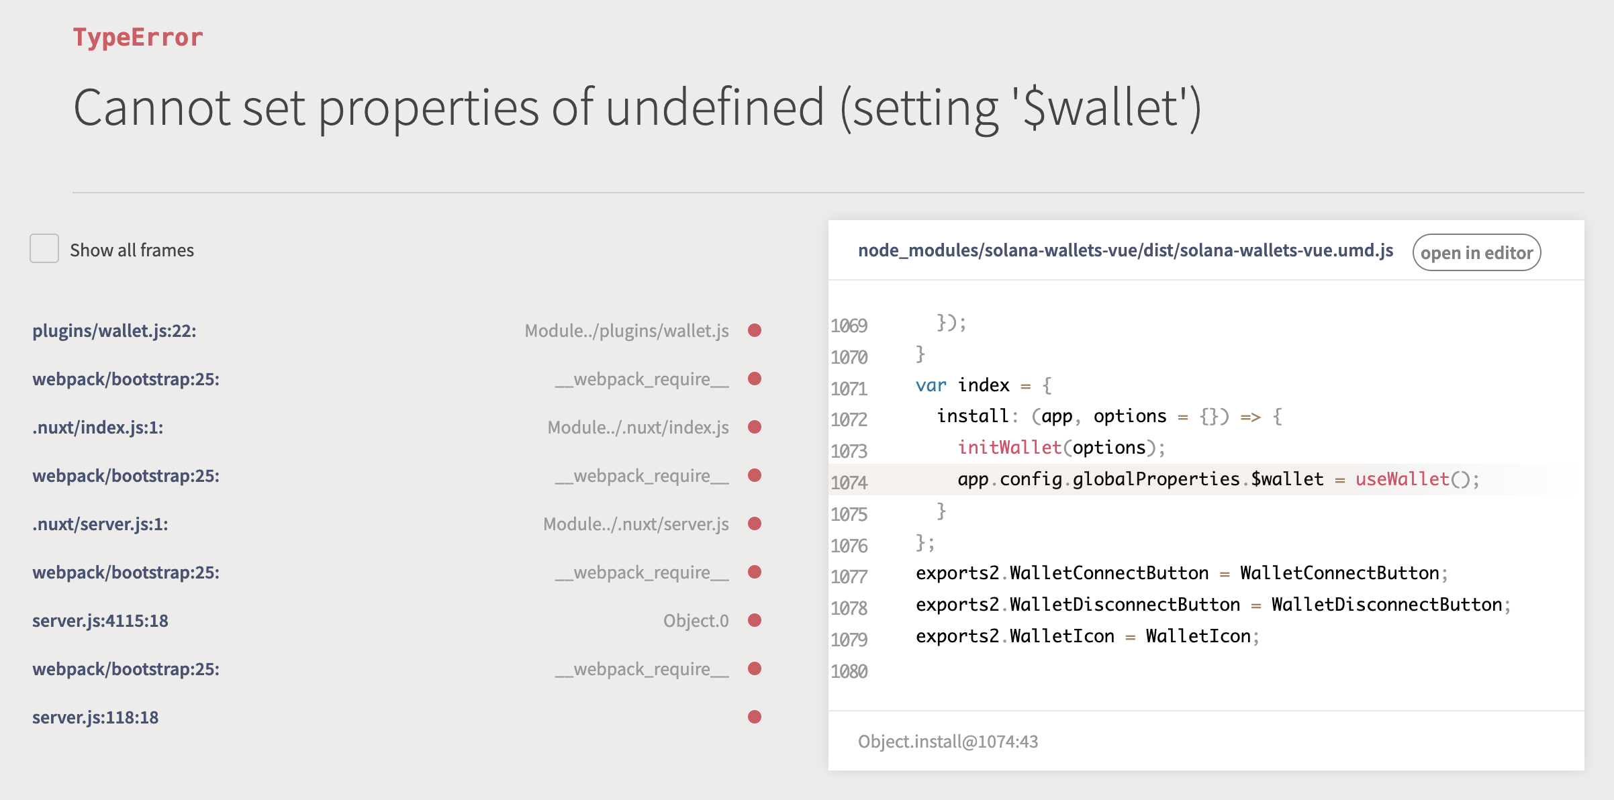This screenshot has height=800, width=1614.
Task: Click the red dot next to .nuxt/index.js:1
Action: click(x=755, y=427)
